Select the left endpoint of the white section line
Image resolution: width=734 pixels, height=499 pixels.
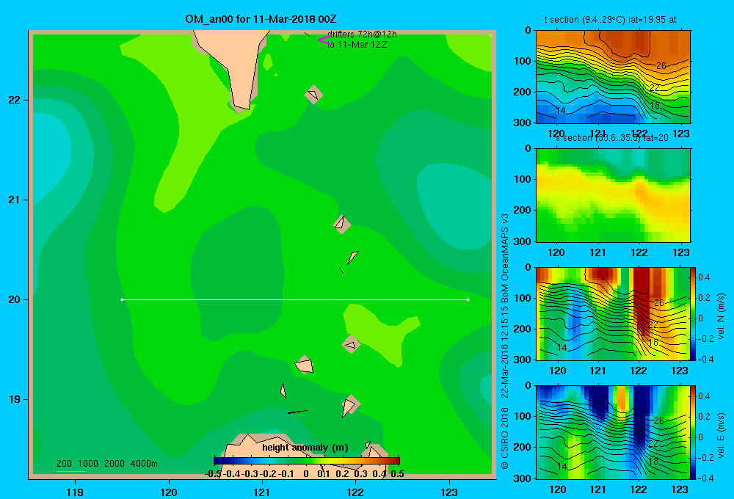point(122,299)
